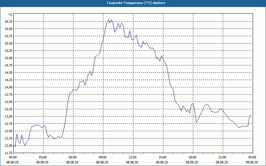Click the 14,75 y-axis value

pos(9,65)
